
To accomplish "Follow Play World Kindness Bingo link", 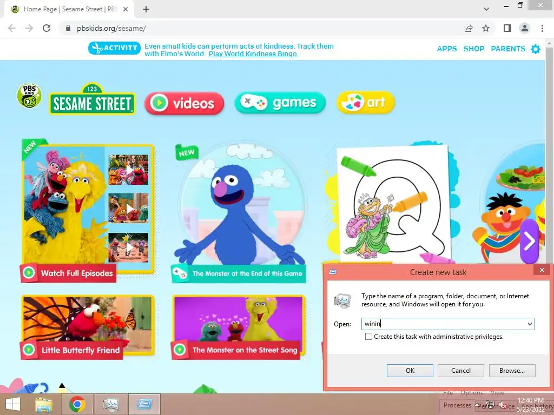I will (253, 54).
